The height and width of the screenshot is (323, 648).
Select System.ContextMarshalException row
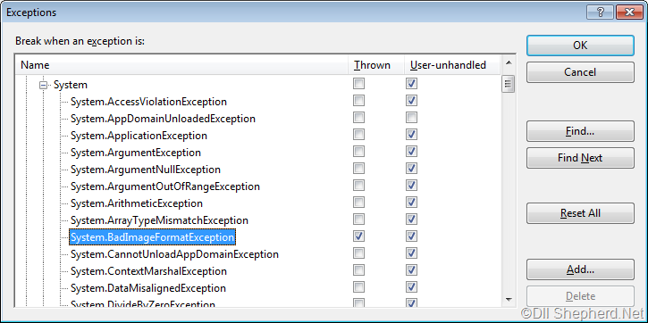click(148, 271)
